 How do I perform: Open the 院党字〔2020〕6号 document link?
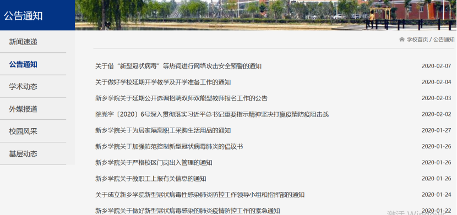point(212,114)
